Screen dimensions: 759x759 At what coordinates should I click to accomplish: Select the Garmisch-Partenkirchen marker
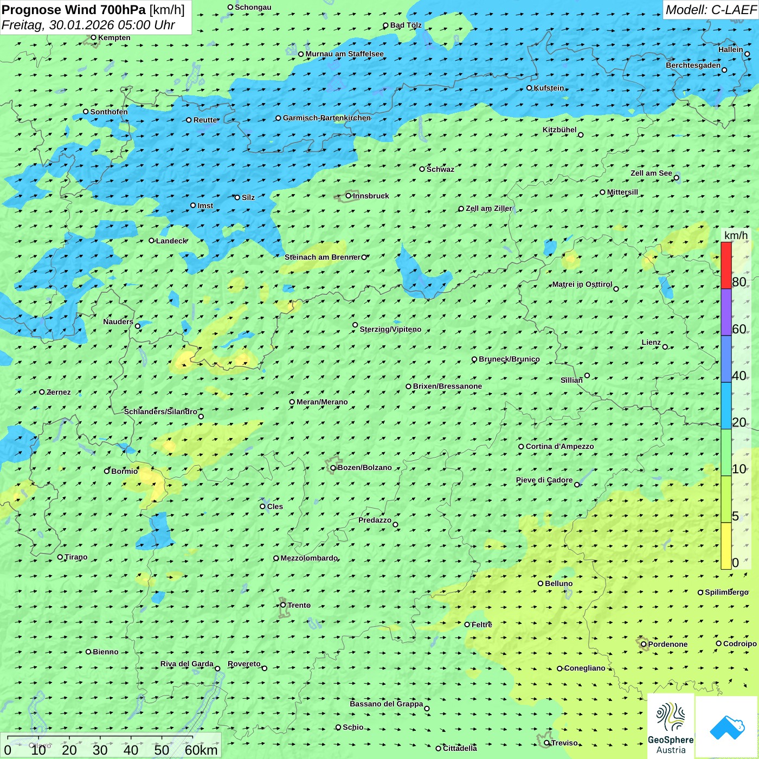278,118
